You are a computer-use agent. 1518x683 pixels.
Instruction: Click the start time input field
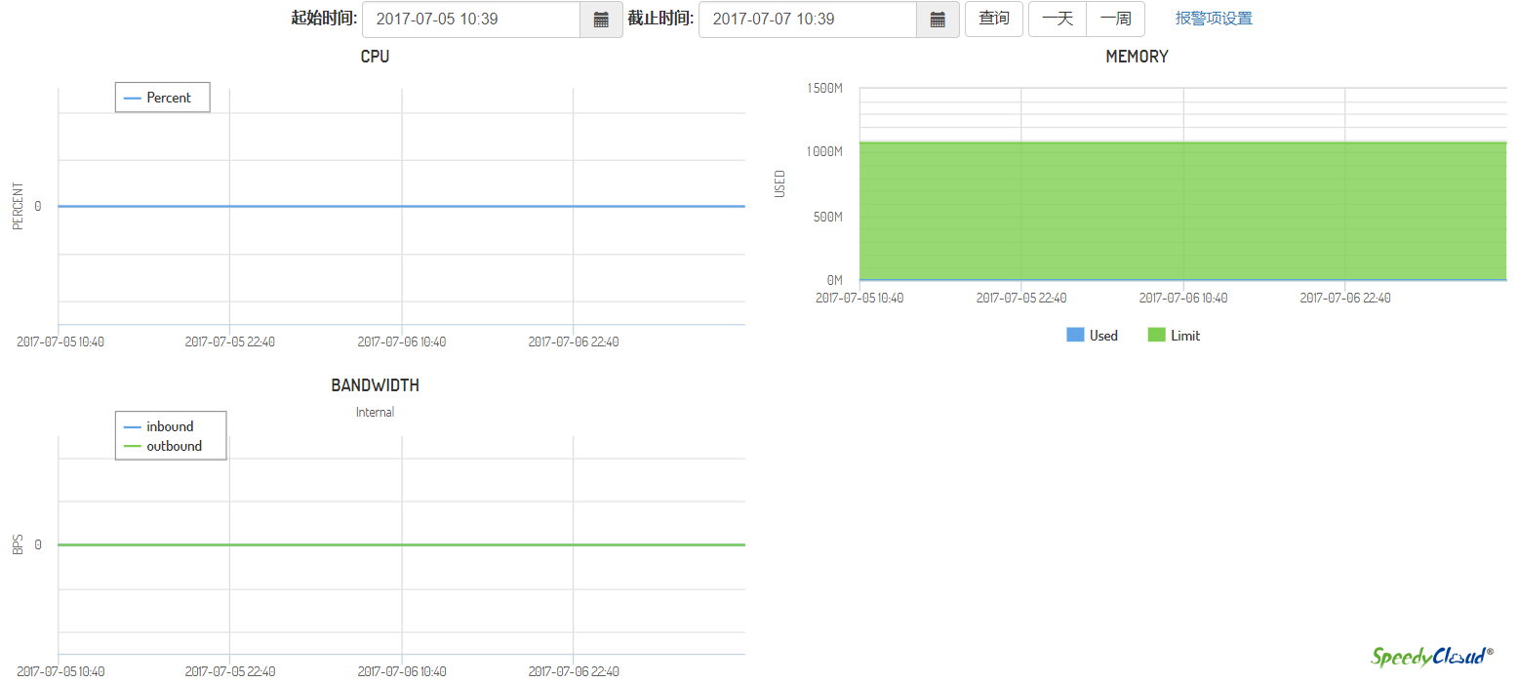coord(471,20)
